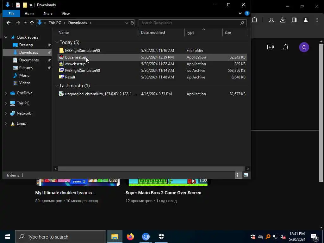The image size is (324, 243).
Task: Open Super Mario Bros 2 Game Over video
Action: (163, 193)
